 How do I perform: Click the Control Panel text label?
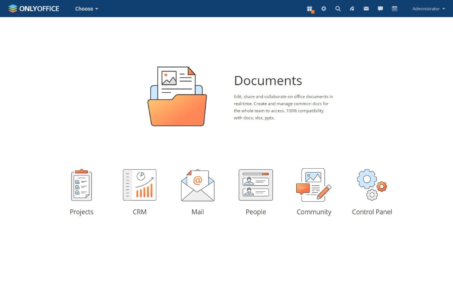pyautogui.click(x=372, y=212)
